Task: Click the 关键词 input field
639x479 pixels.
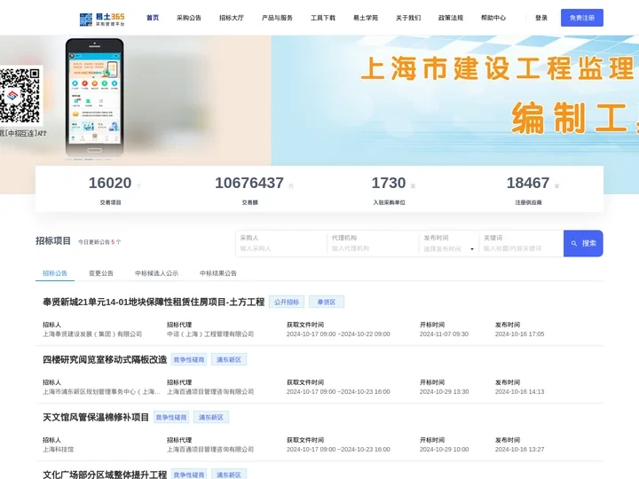Action: pyautogui.click(x=521, y=248)
